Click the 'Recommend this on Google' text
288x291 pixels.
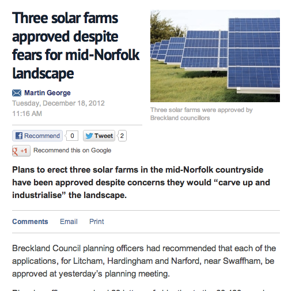(x=72, y=150)
